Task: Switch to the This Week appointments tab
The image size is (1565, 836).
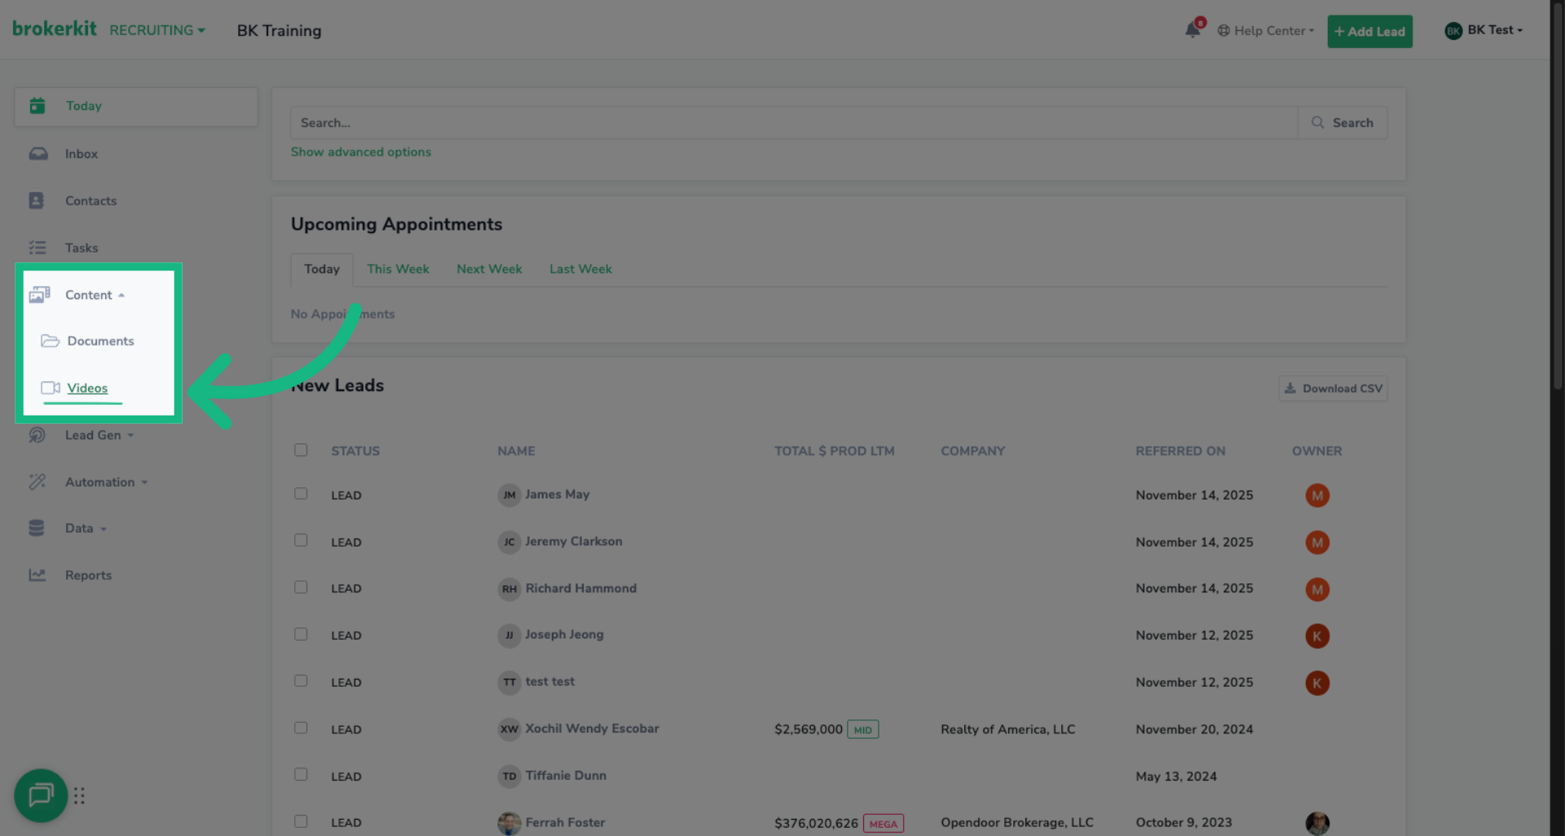Action: [398, 269]
